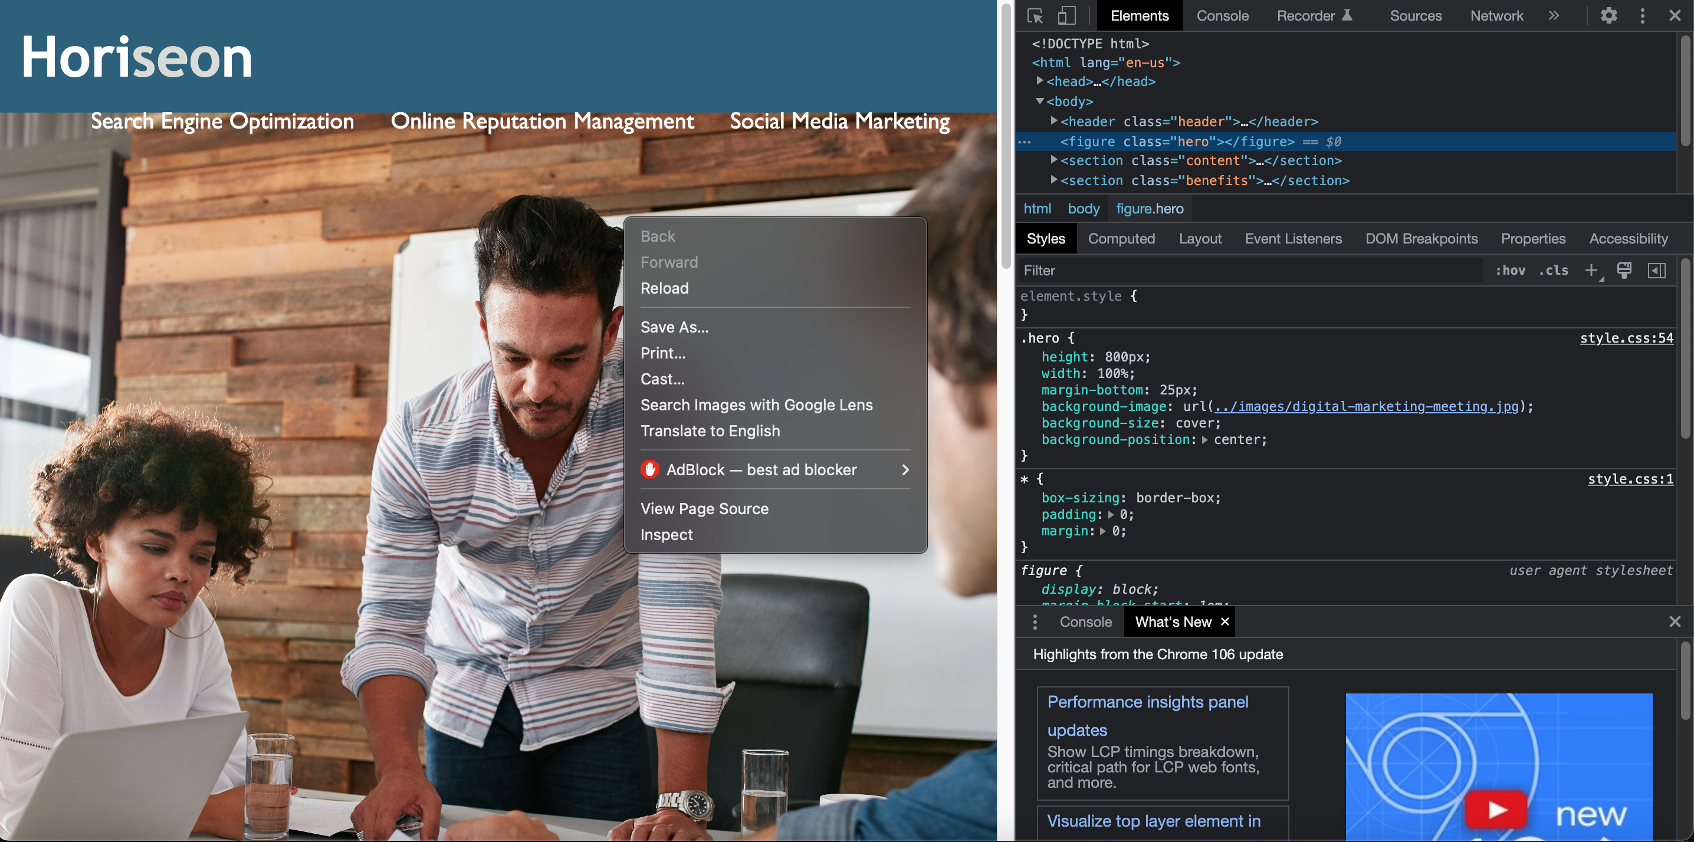Toggle computed styles sidebar pane icon
Image resolution: width=1694 pixels, height=842 pixels.
point(1656,270)
